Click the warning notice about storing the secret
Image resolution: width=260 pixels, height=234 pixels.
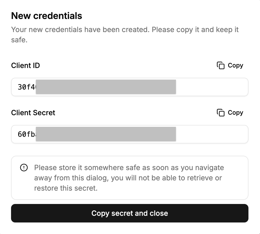(130, 178)
